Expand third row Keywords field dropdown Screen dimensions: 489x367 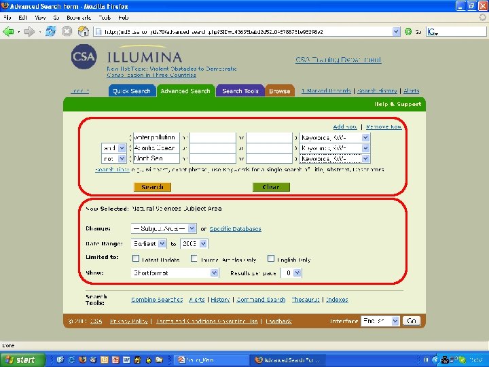pos(365,158)
